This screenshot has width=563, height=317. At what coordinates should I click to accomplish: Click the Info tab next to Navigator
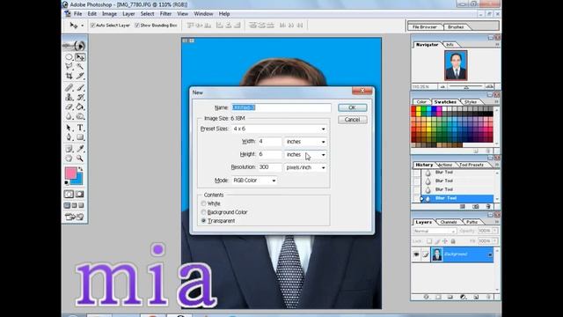click(x=450, y=45)
